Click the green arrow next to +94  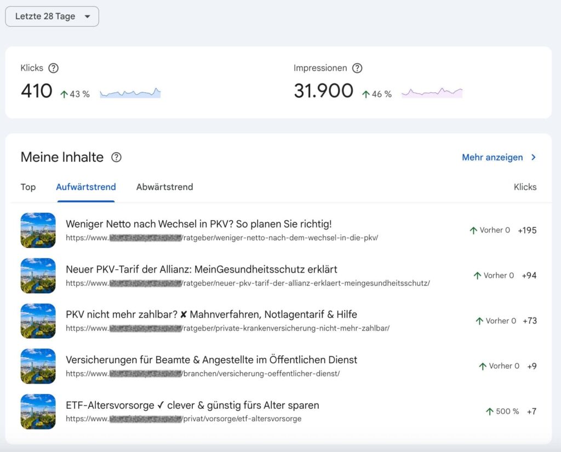tap(477, 275)
